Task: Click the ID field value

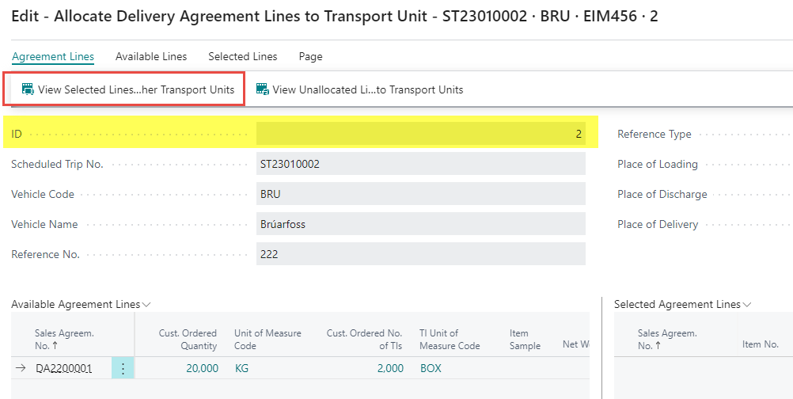Action: (420, 134)
